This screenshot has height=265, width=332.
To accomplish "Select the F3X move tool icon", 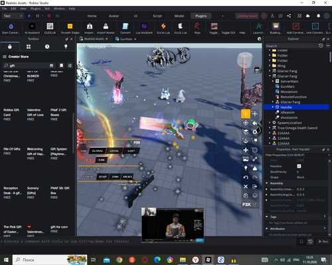I will 246,114.
